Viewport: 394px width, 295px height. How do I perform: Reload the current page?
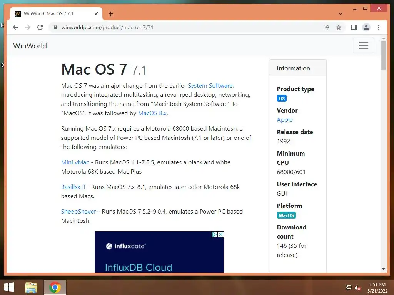coord(40,27)
